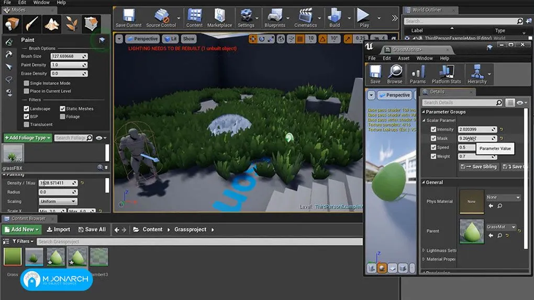Toggle Place in Current Level checkbox
This screenshot has height=300, width=534.
[26, 91]
